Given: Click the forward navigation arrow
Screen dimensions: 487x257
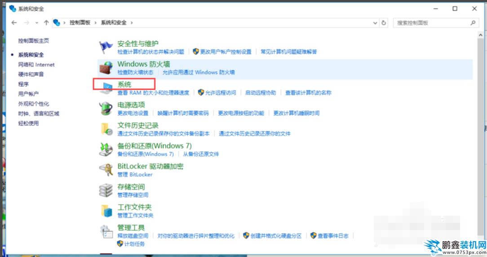Looking at the screenshot, I should pyautogui.click(x=27, y=22).
